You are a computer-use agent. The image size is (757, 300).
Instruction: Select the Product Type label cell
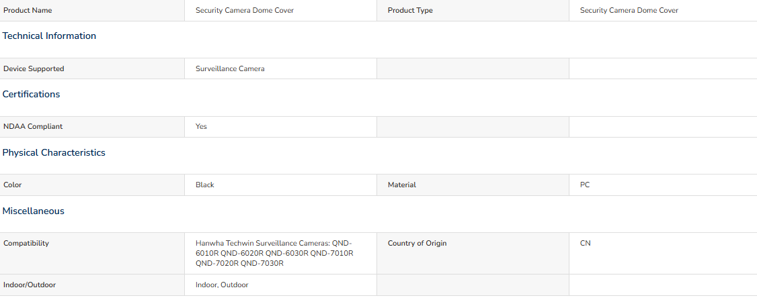[x=473, y=10]
